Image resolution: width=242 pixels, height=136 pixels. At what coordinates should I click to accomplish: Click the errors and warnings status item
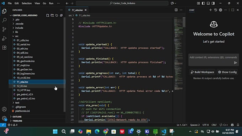pyautogui.click(x=13, y=125)
